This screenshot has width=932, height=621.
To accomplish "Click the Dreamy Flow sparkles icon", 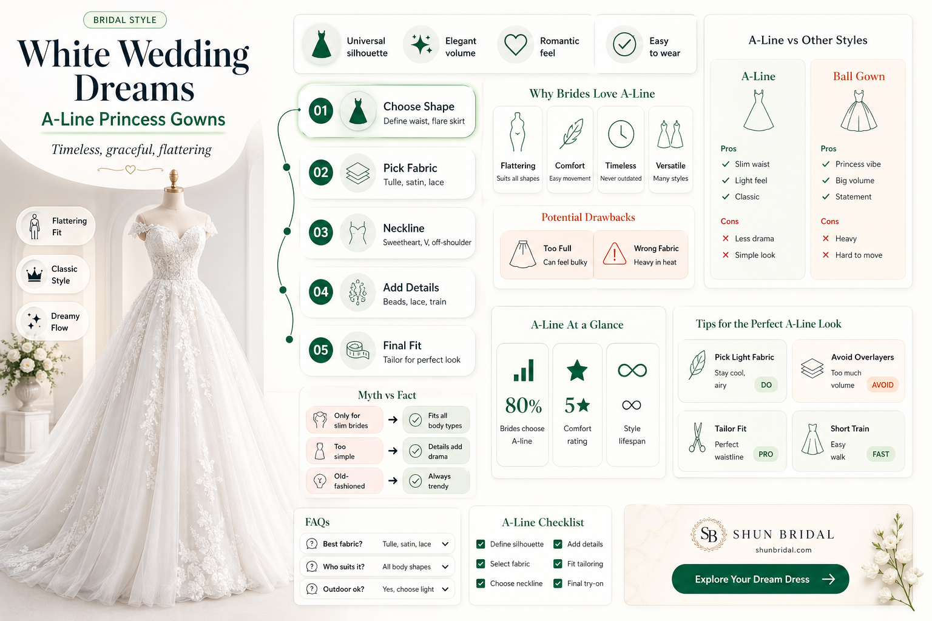I will (x=35, y=321).
